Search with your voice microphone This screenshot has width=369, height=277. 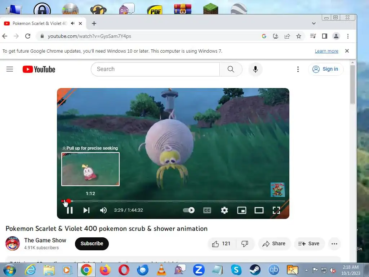point(255,69)
